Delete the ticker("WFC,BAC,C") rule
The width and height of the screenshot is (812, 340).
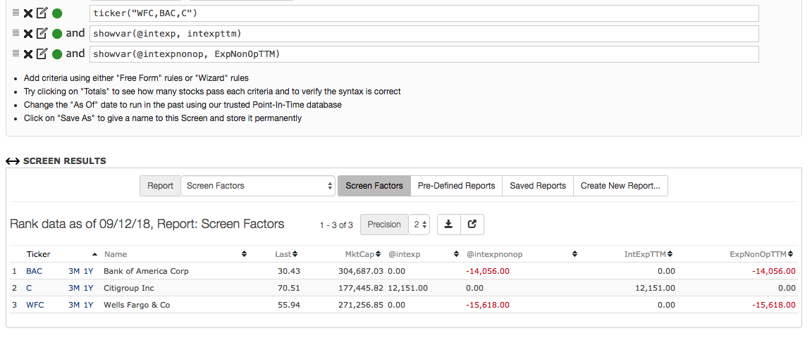click(x=28, y=13)
